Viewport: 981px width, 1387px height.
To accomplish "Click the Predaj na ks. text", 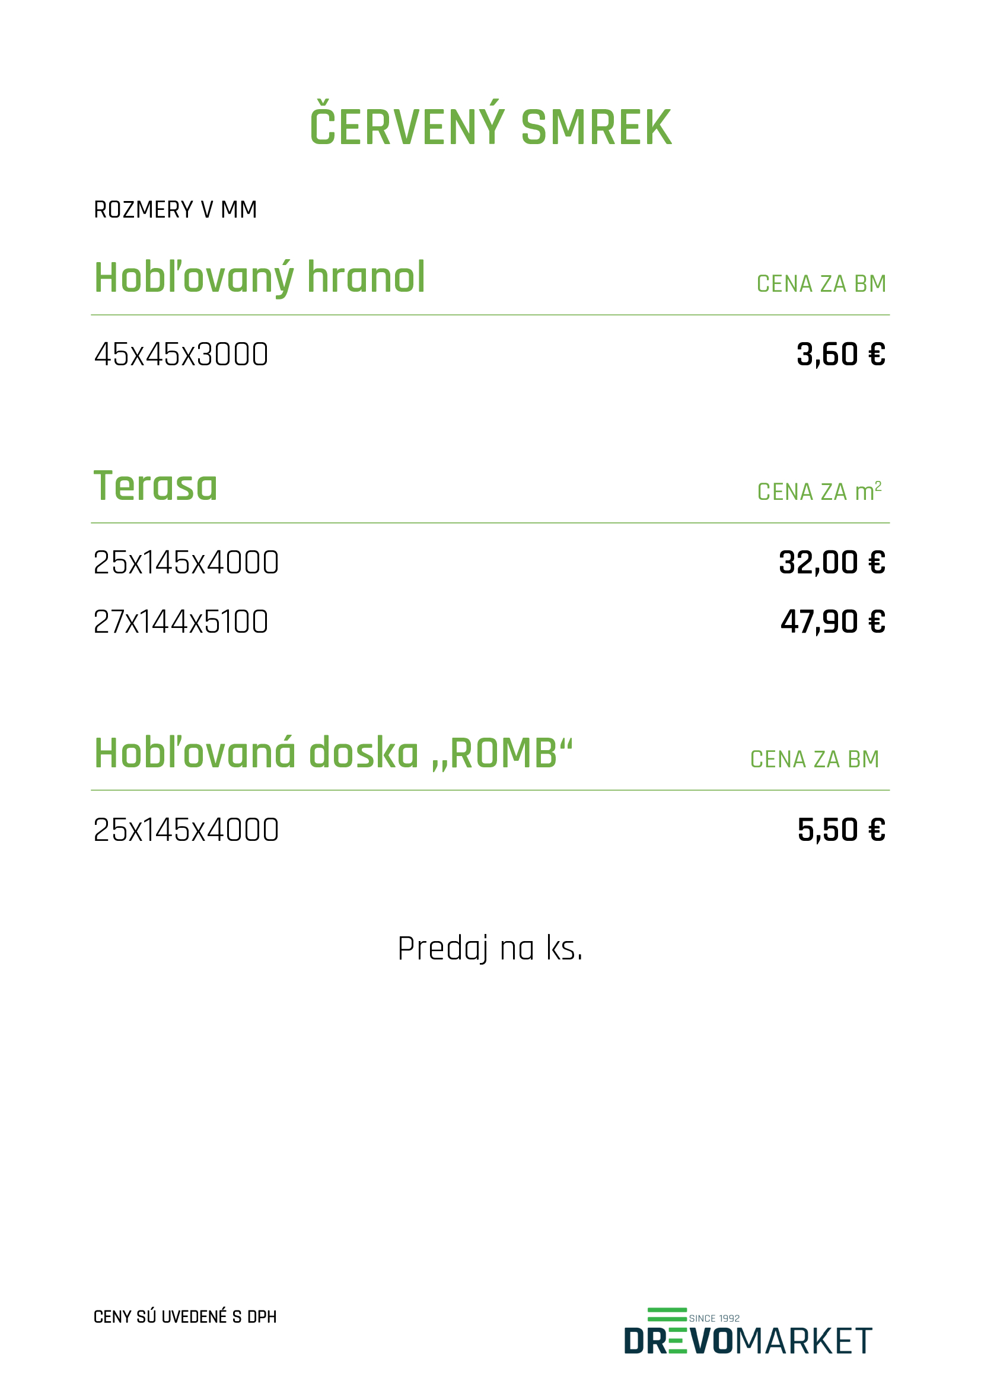I will pos(490,948).
